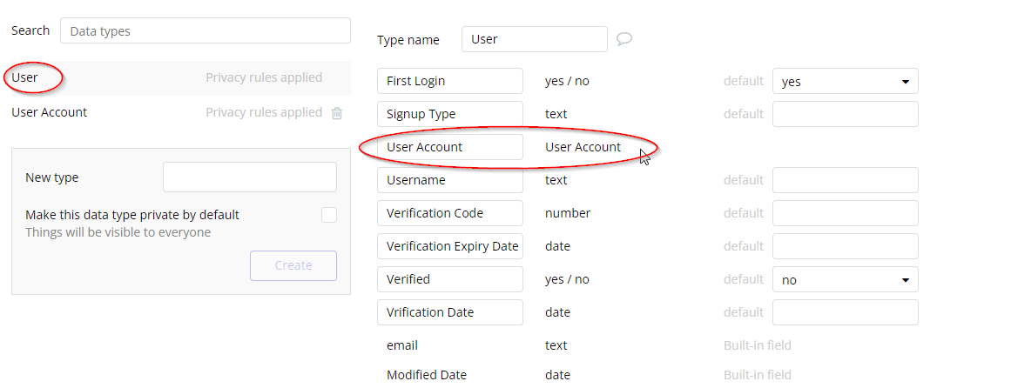Select the User Account field name box

(450, 147)
